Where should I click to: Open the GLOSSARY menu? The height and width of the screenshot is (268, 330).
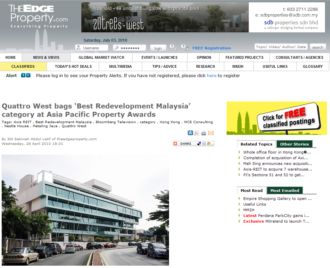[x=313, y=66]
